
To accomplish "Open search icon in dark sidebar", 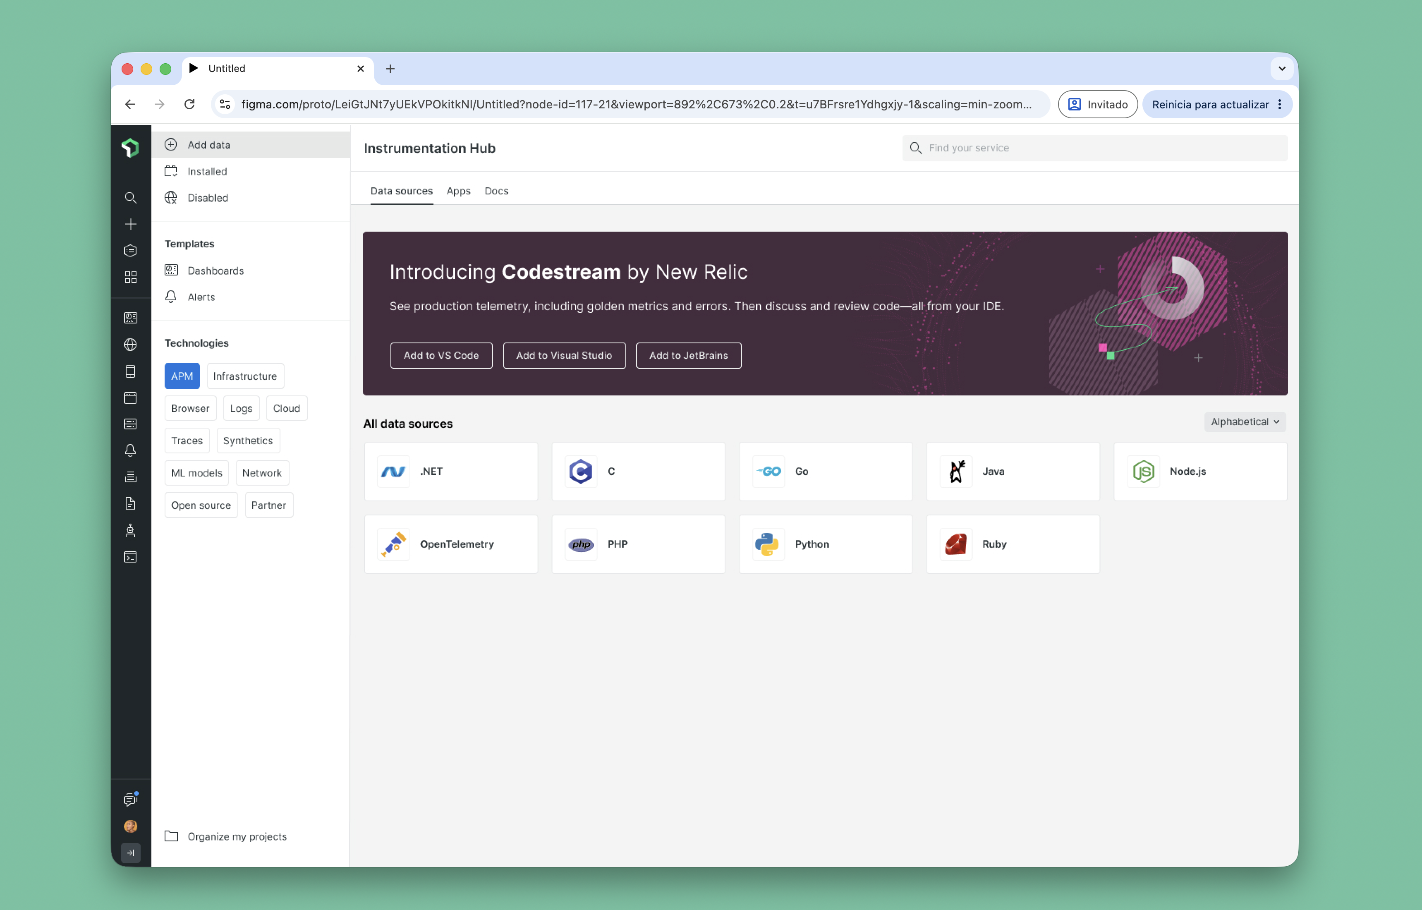I will [131, 198].
